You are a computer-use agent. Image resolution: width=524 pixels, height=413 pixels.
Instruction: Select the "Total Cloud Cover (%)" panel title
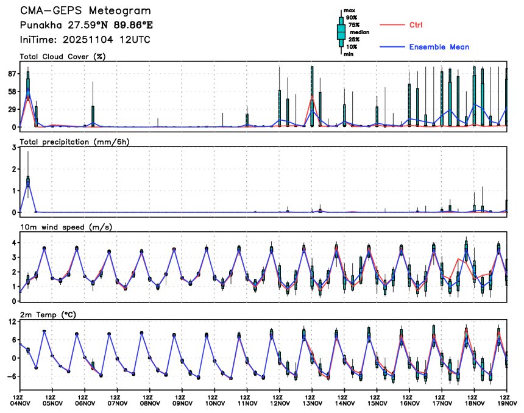pos(63,57)
